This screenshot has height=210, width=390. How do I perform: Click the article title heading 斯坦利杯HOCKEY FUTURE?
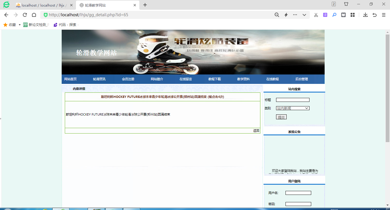(x=162, y=97)
